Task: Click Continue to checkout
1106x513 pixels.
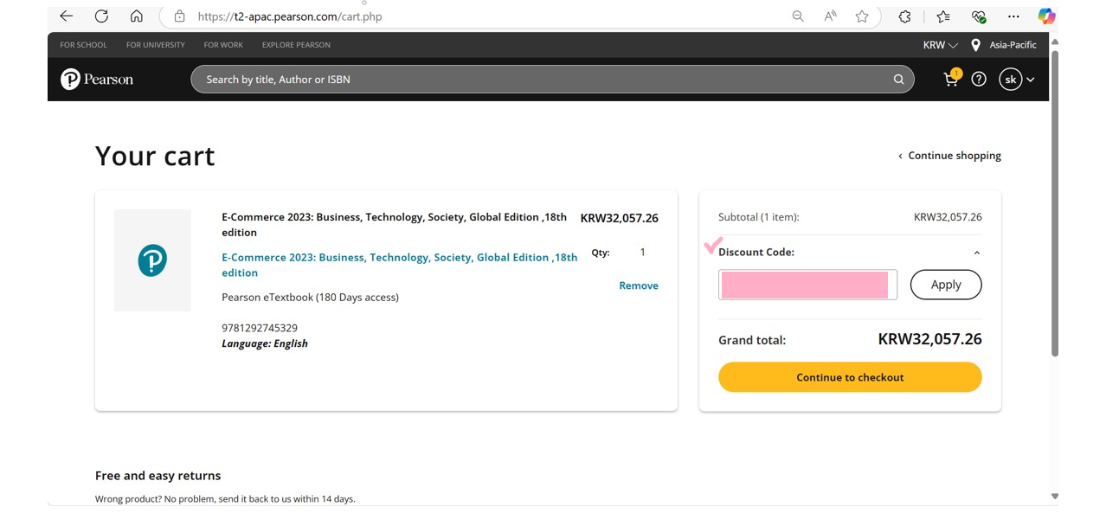Action: click(x=850, y=377)
